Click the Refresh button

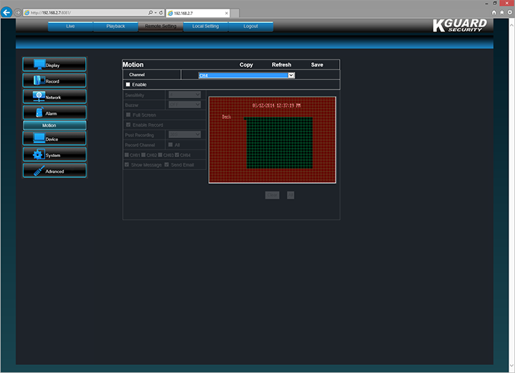tap(281, 64)
